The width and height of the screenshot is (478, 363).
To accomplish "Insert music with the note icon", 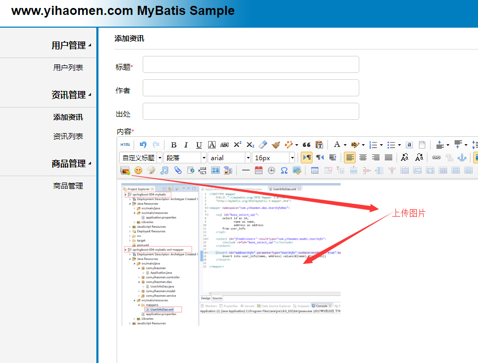I will point(164,170).
